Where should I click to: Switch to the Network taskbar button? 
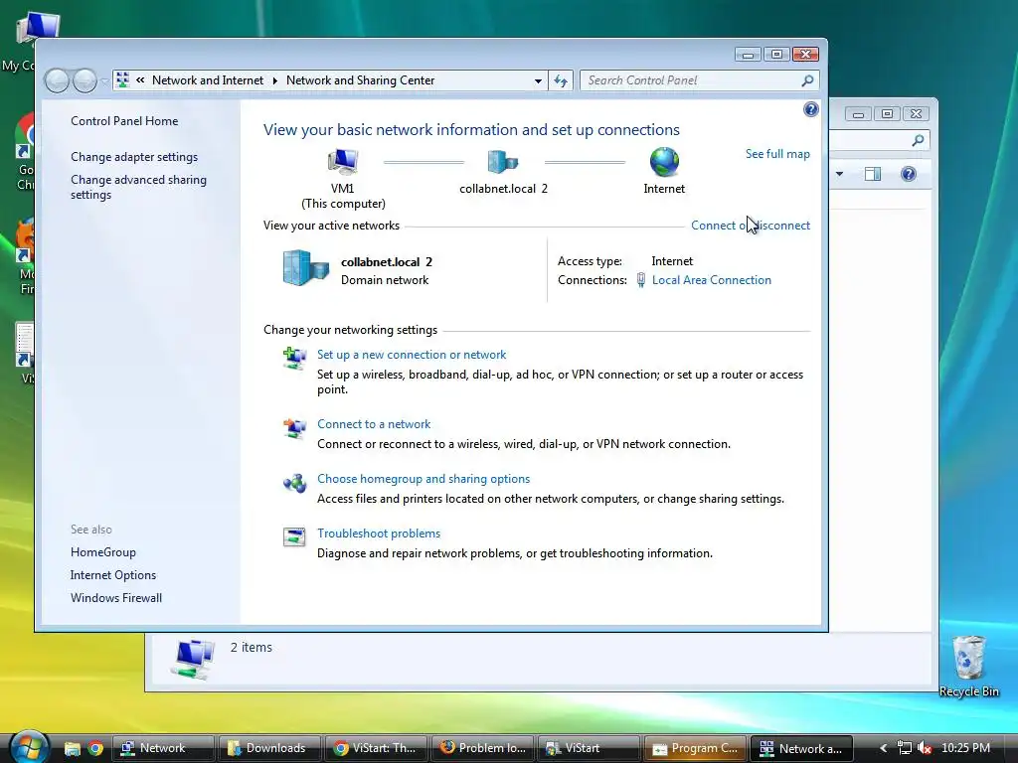(163, 748)
